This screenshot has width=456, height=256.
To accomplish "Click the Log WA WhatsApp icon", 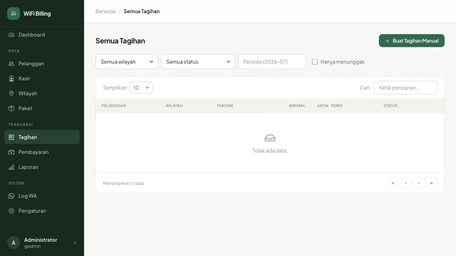I will pyautogui.click(x=11, y=196).
